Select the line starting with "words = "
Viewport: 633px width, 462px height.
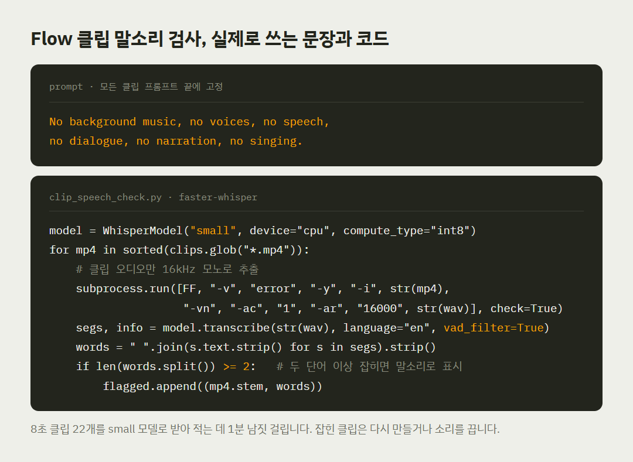tap(256, 347)
